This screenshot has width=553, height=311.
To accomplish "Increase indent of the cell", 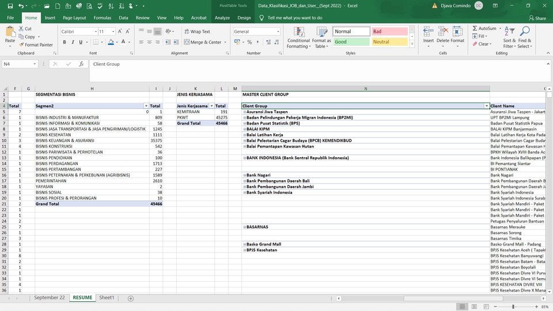I will point(176,42).
